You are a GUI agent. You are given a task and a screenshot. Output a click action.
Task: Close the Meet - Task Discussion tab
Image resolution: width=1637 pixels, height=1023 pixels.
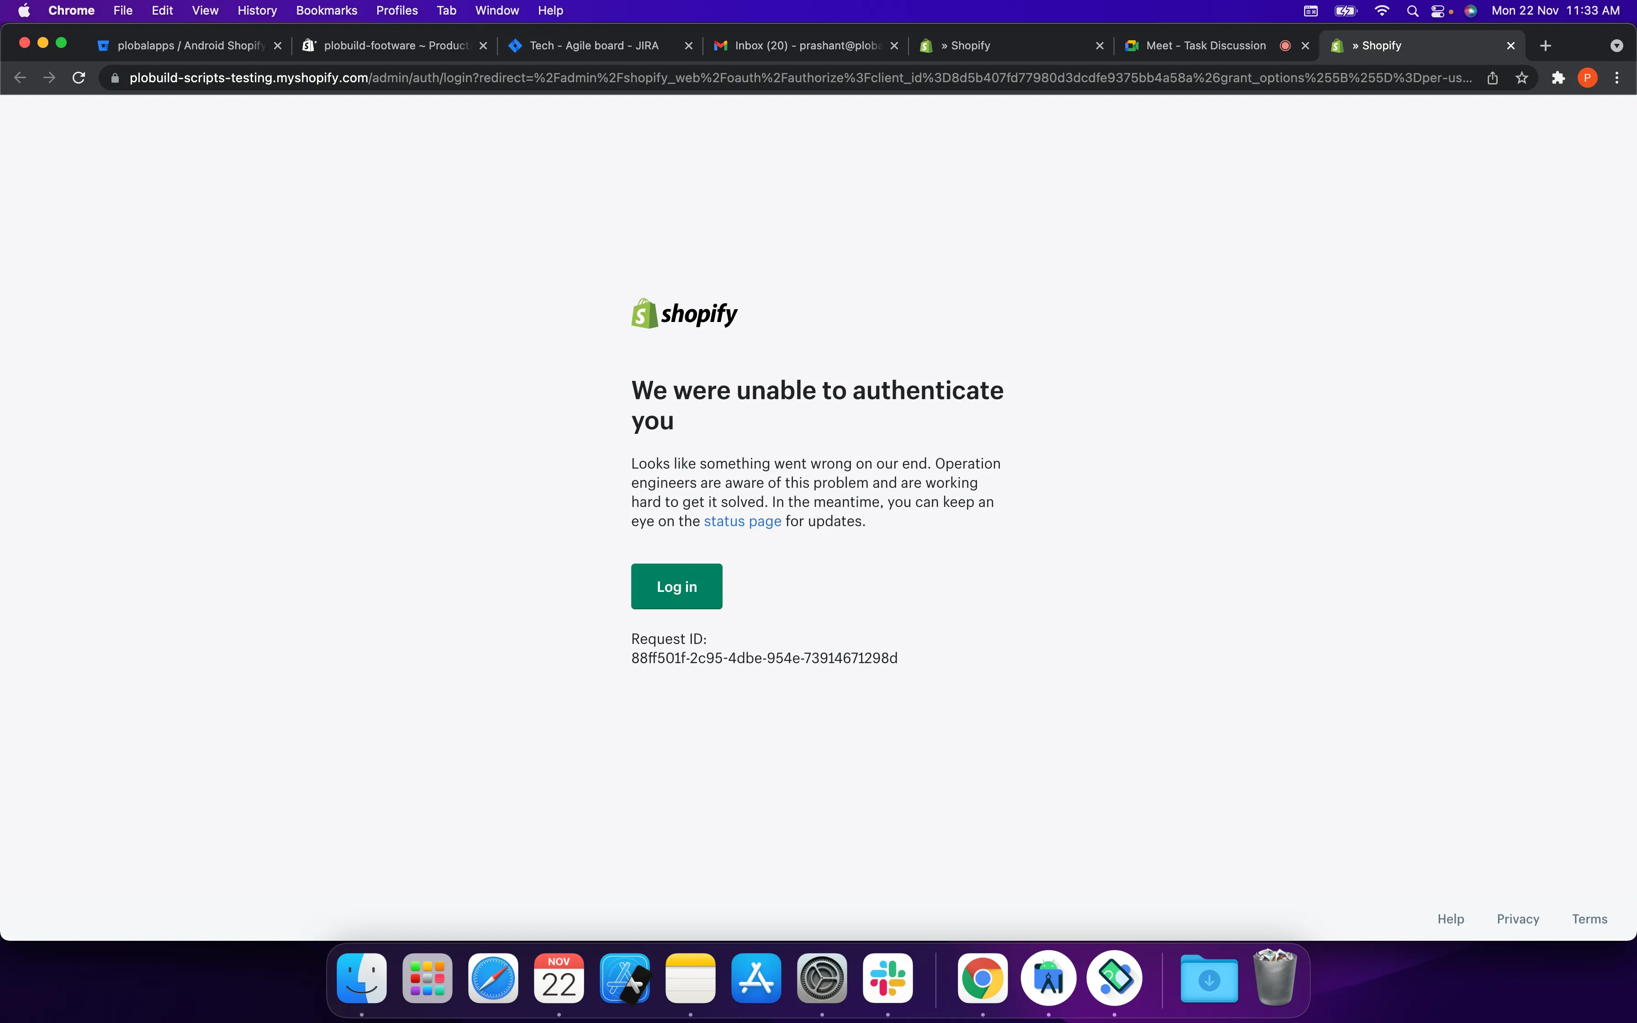pyautogui.click(x=1305, y=45)
